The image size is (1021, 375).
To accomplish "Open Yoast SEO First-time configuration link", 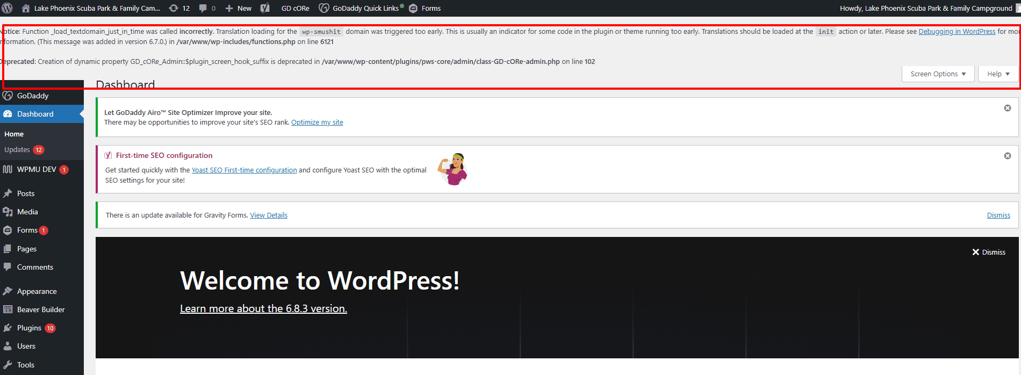I will coord(244,170).
